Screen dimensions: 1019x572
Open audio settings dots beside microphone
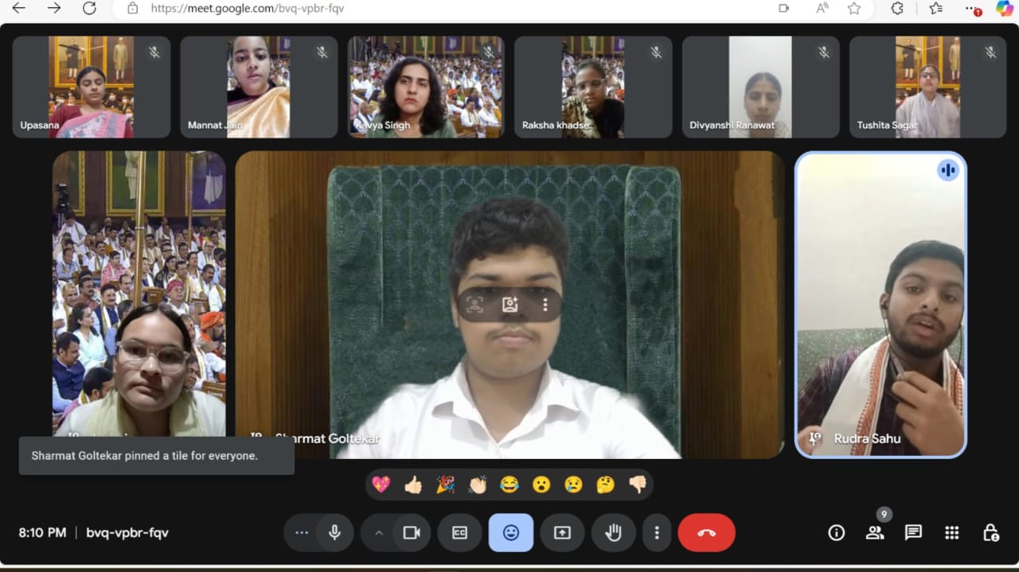point(302,533)
